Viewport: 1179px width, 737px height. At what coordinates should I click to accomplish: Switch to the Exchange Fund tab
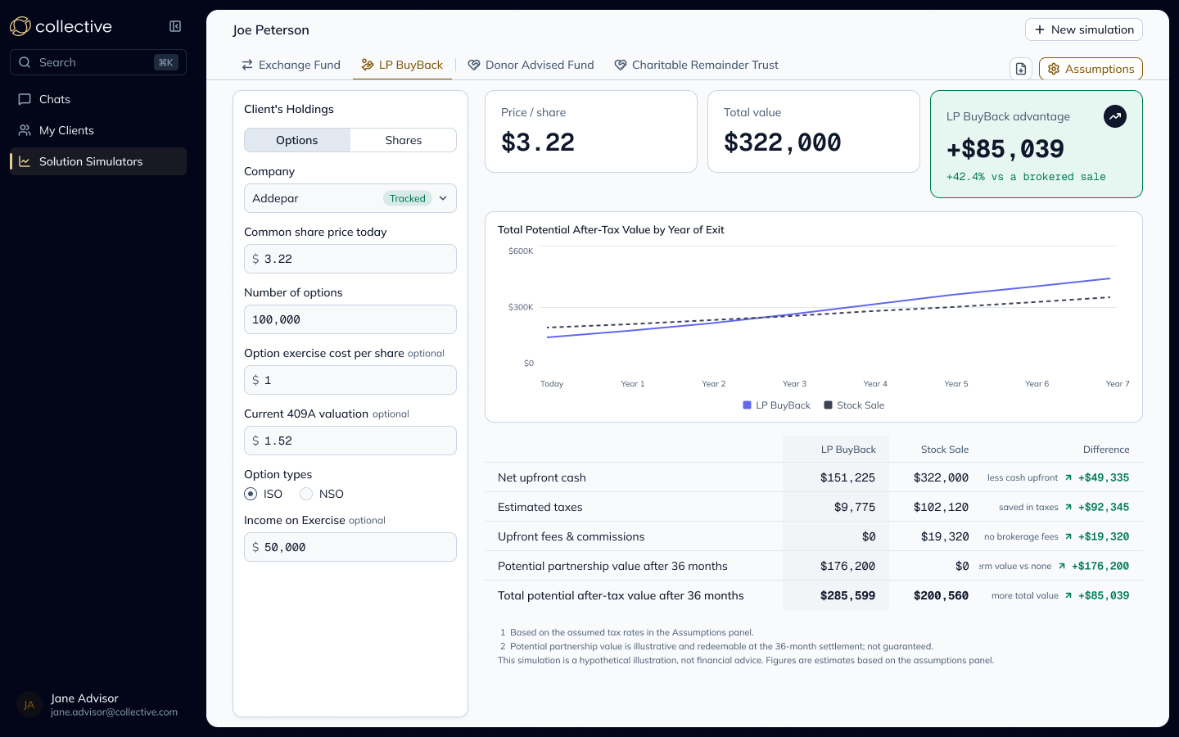point(291,65)
